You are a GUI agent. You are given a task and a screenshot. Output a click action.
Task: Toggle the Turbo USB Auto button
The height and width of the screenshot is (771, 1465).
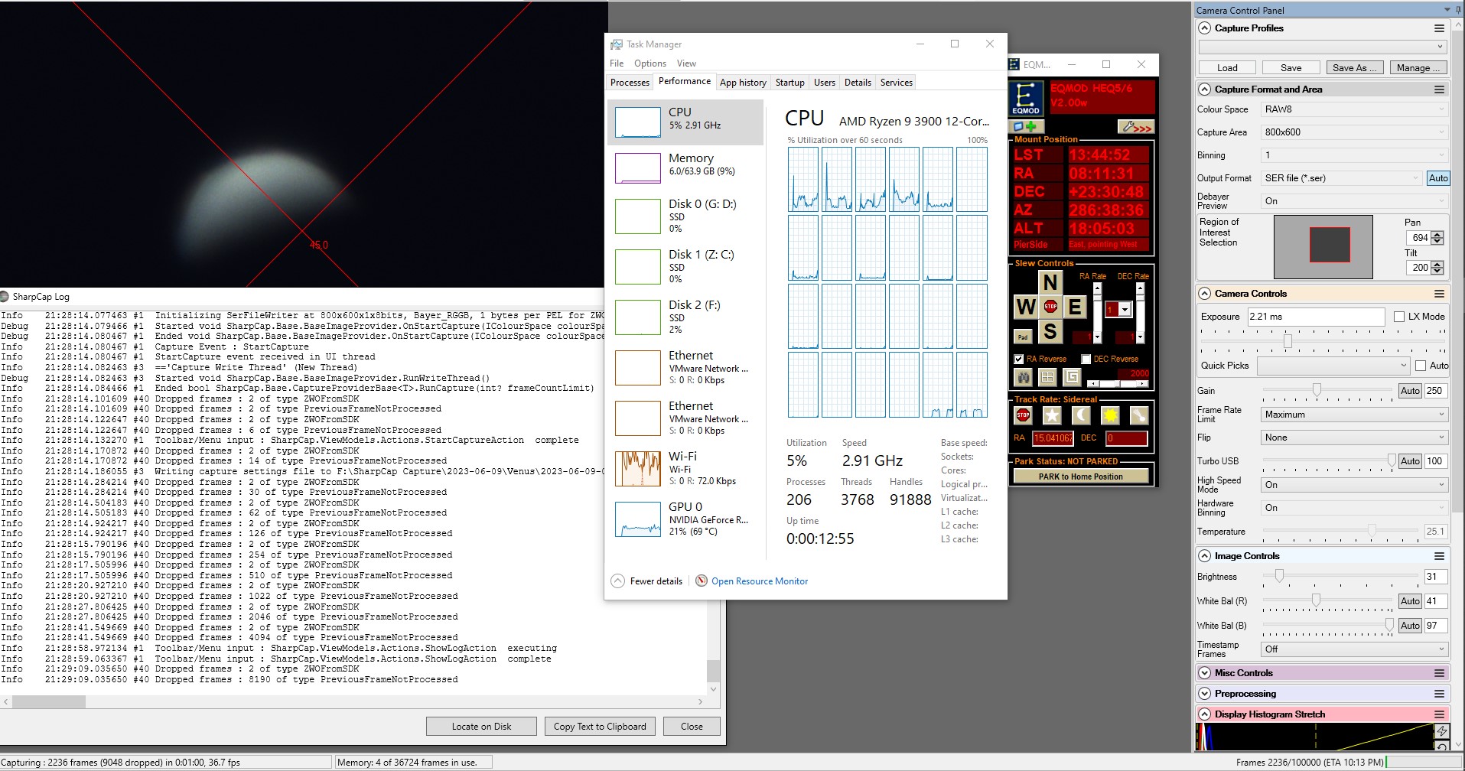[1410, 461]
